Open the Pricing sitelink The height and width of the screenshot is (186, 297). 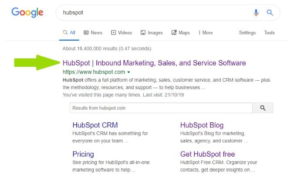click(83, 154)
